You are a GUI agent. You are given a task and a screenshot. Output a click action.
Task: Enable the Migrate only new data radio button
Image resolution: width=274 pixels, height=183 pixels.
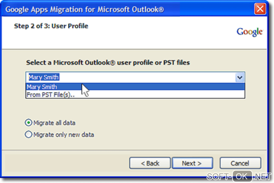[x=28, y=134]
